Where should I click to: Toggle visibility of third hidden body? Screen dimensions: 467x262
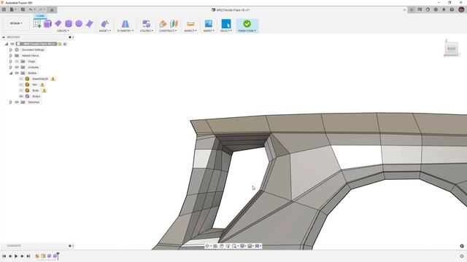click(x=21, y=90)
